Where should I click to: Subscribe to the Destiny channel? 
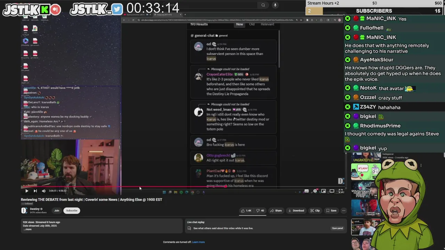point(72,210)
